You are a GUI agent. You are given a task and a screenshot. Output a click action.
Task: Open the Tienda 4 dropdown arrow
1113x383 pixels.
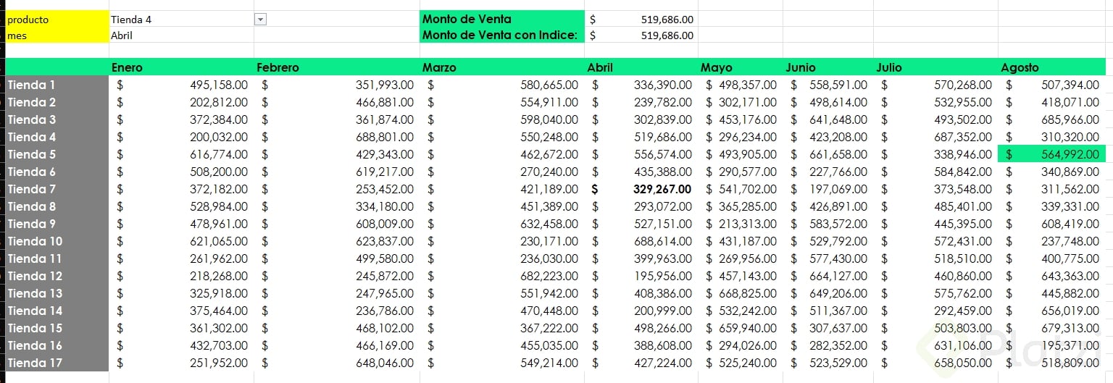[x=261, y=20]
